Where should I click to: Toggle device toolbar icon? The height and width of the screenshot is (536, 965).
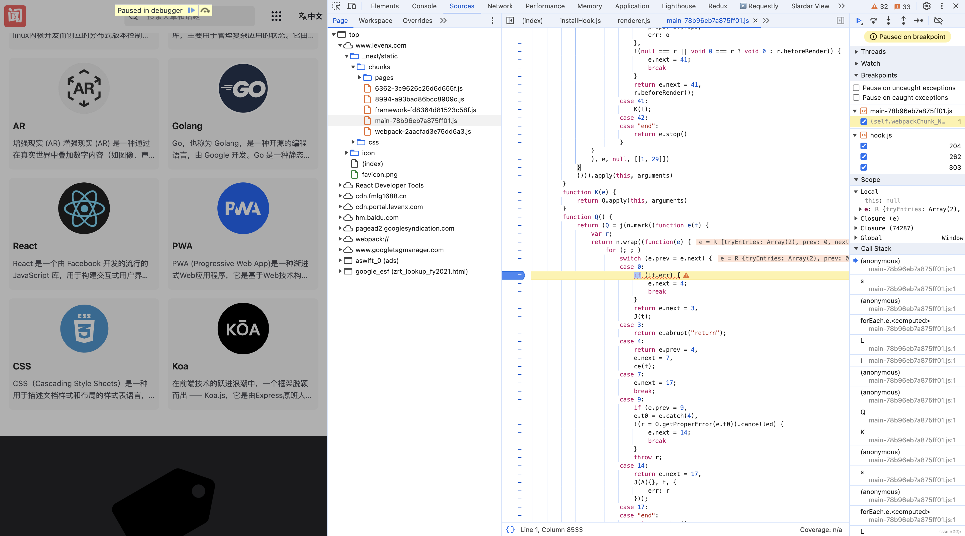[x=351, y=6]
